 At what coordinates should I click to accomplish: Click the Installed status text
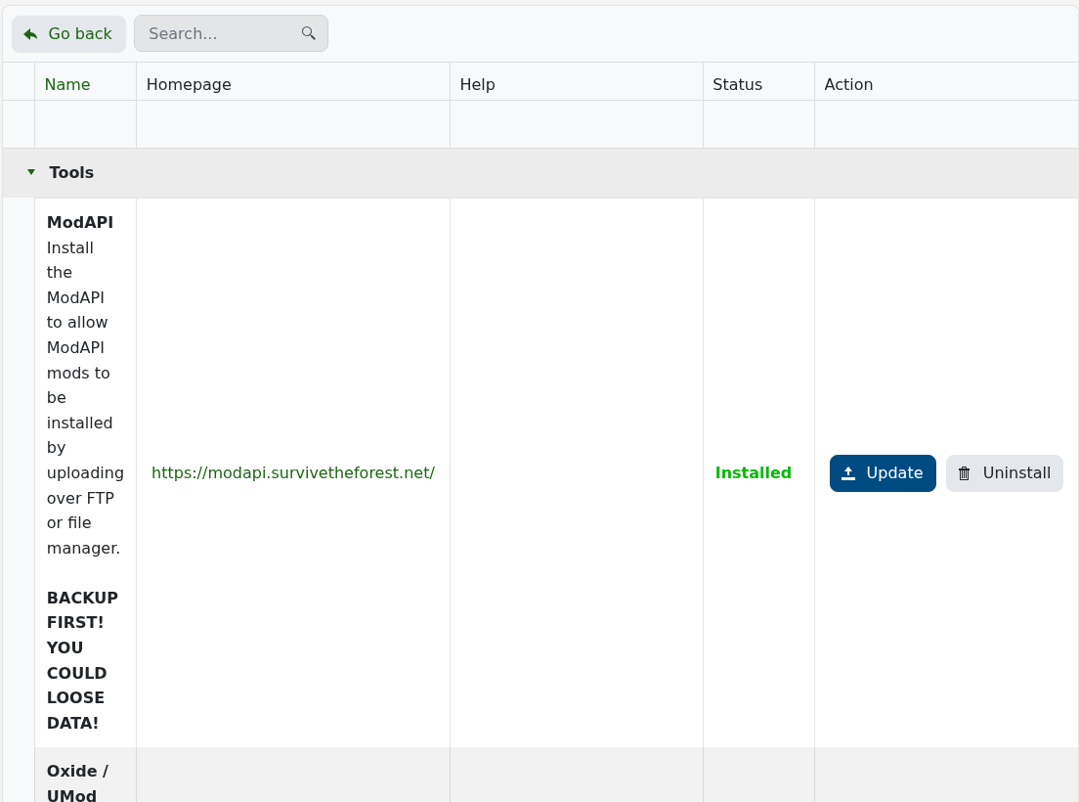click(x=754, y=473)
